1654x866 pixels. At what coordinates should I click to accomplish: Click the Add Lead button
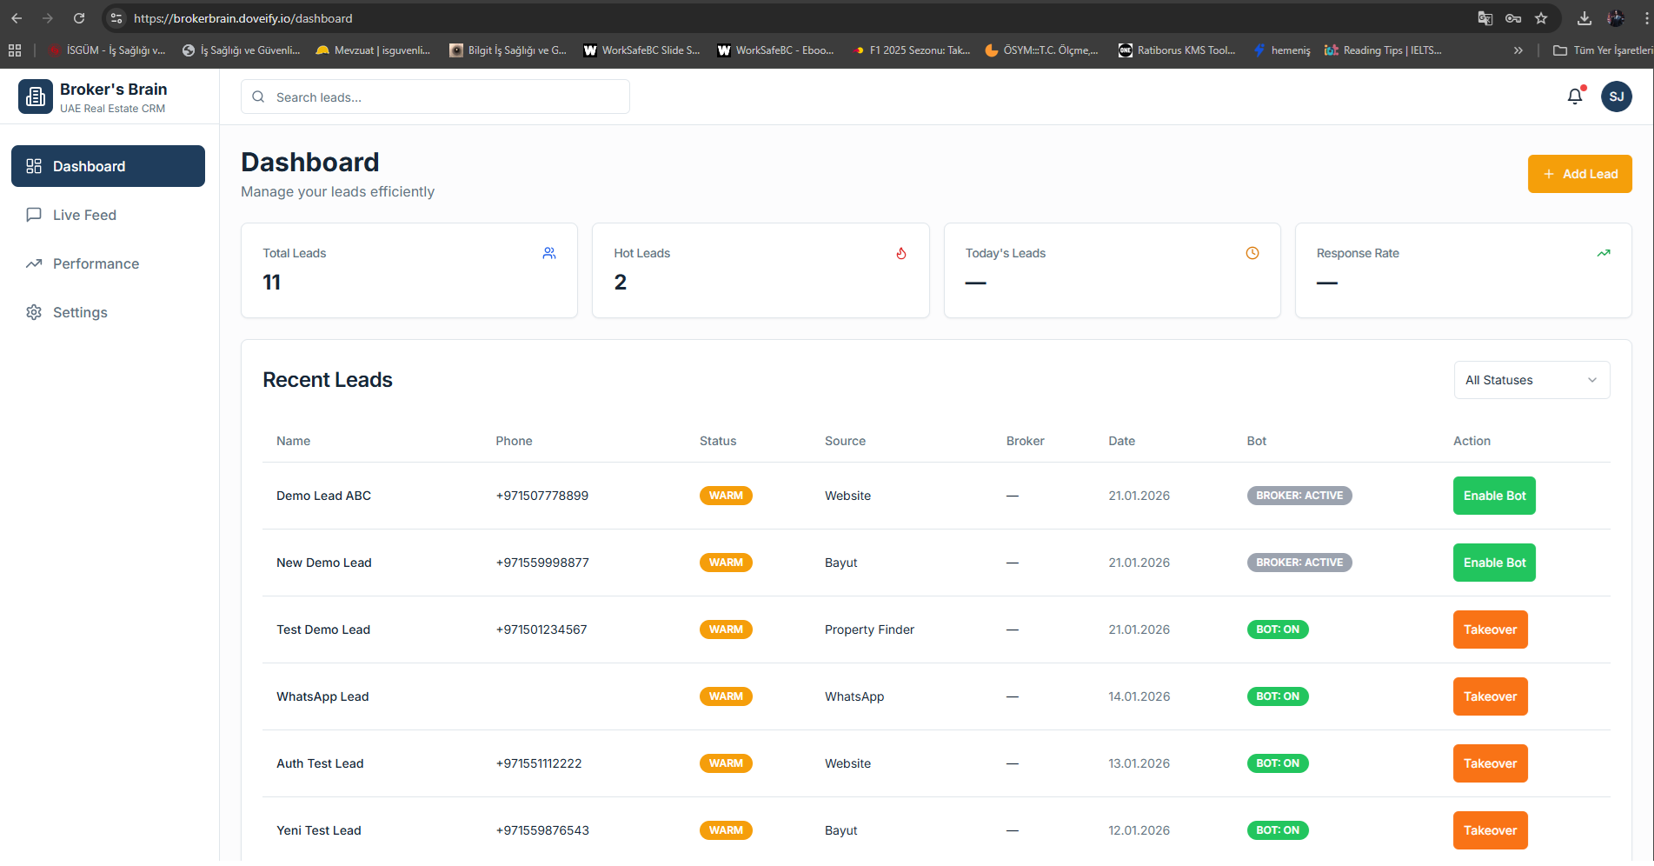[1579, 173]
